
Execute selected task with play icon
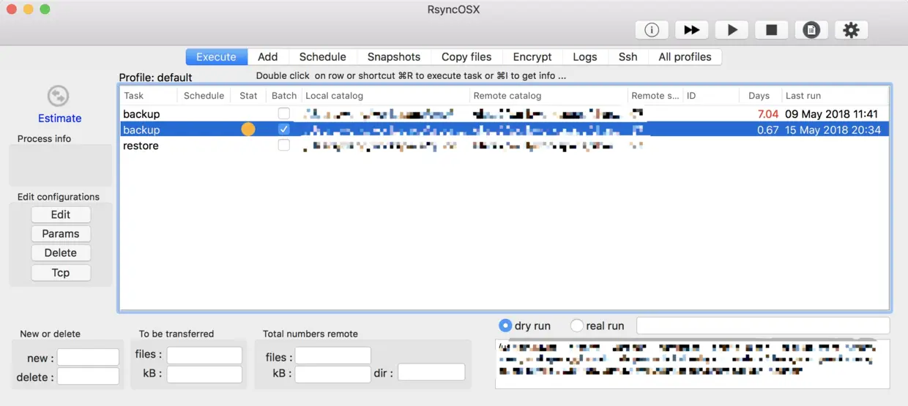coord(732,30)
